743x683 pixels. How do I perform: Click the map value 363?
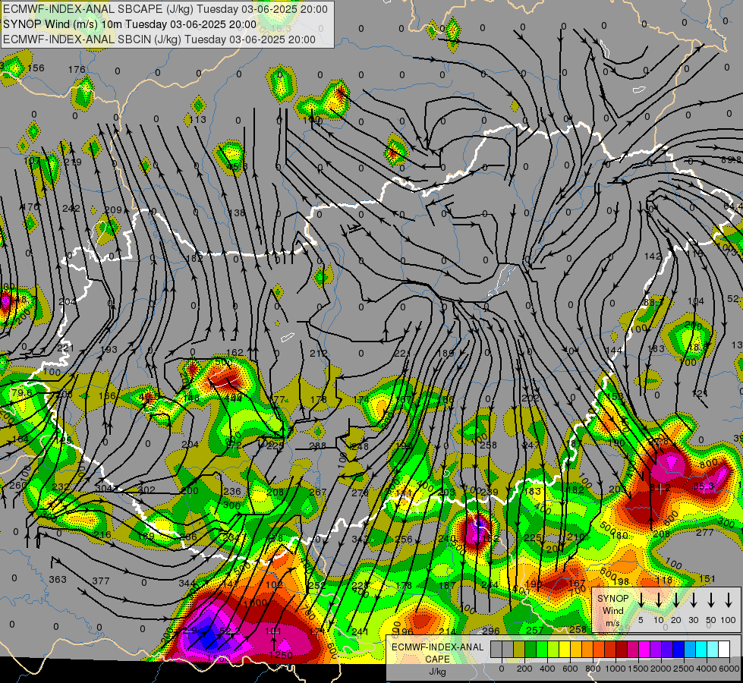(58, 580)
